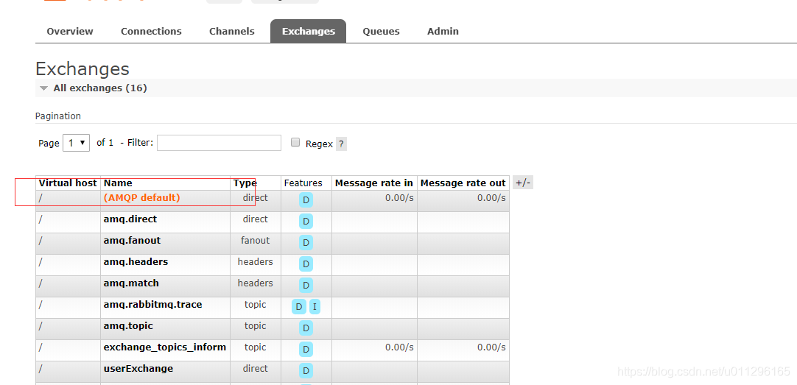The width and height of the screenshot is (797, 385).
Task: Click the Regex help question mark
Action: click(x=341, y=144)
